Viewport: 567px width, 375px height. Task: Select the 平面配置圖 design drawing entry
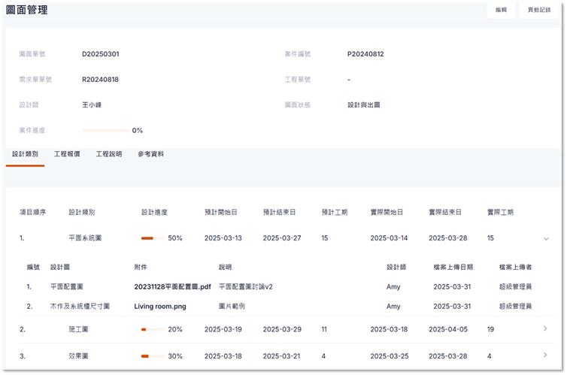coord(66,286)
